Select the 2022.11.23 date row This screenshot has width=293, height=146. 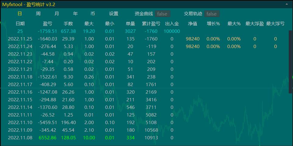[x=20, y=54]
